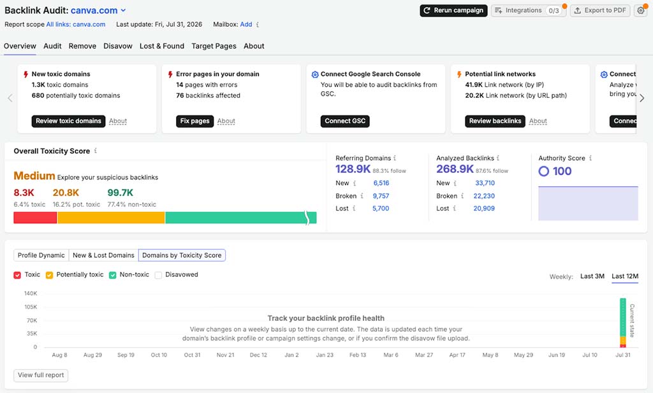This screenshot has height=393, width=653.
Task: Uncheck the Toxic legend checkbox
Action: [x=17, y=275]
